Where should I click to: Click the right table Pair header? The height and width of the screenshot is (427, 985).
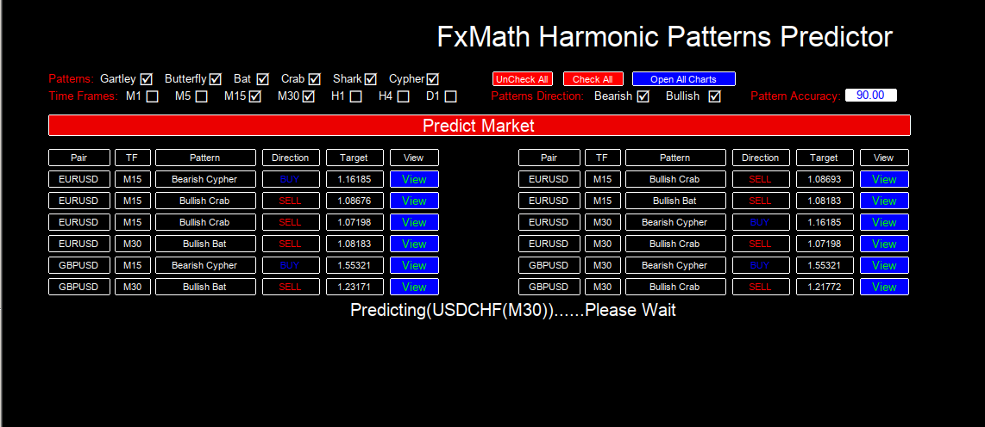point(549,158)
